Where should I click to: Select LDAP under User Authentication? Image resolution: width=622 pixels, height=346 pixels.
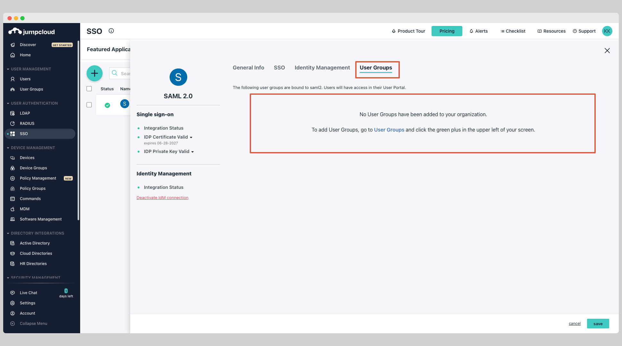point(24,113)
